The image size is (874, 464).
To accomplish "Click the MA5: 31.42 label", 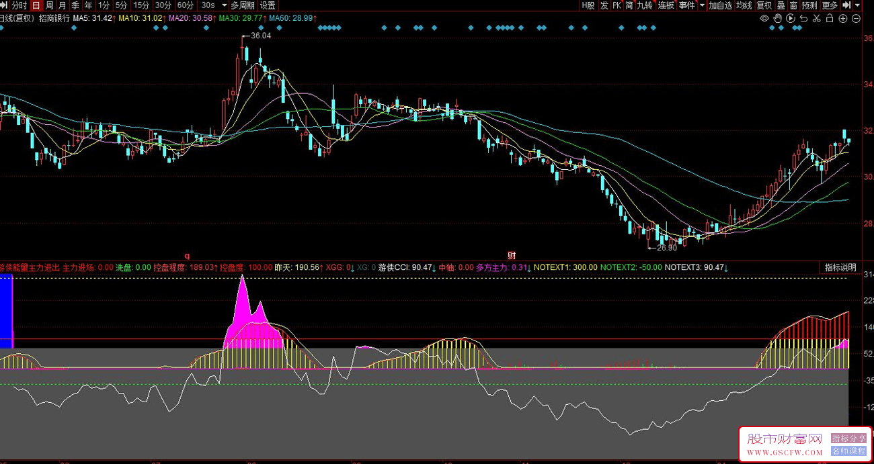I will pyautogui.click(x=93, y=18).
